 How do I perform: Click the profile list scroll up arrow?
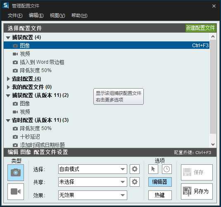point(213,37)
